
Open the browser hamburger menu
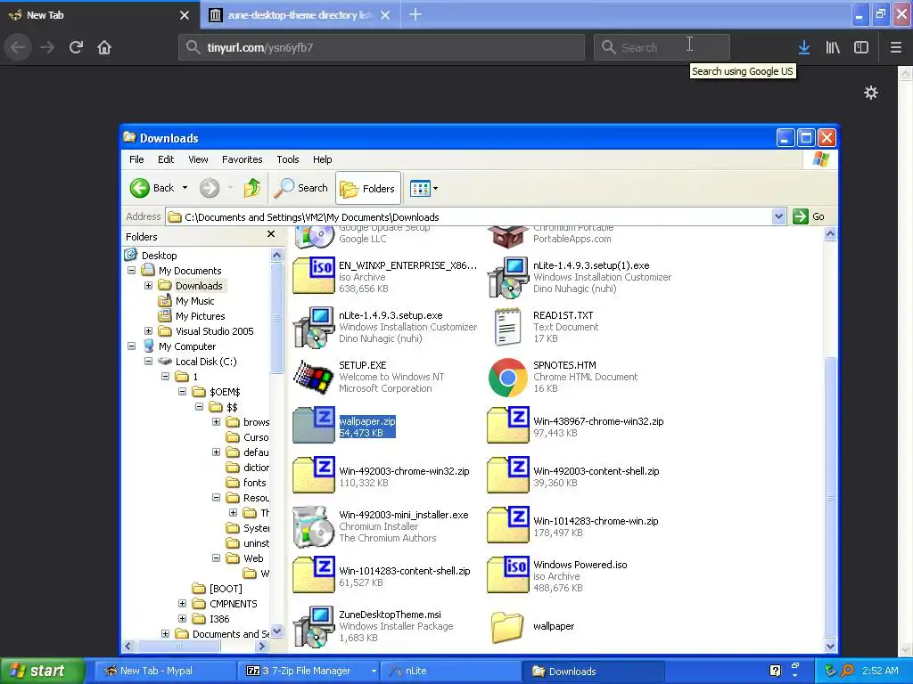point(896,47)
